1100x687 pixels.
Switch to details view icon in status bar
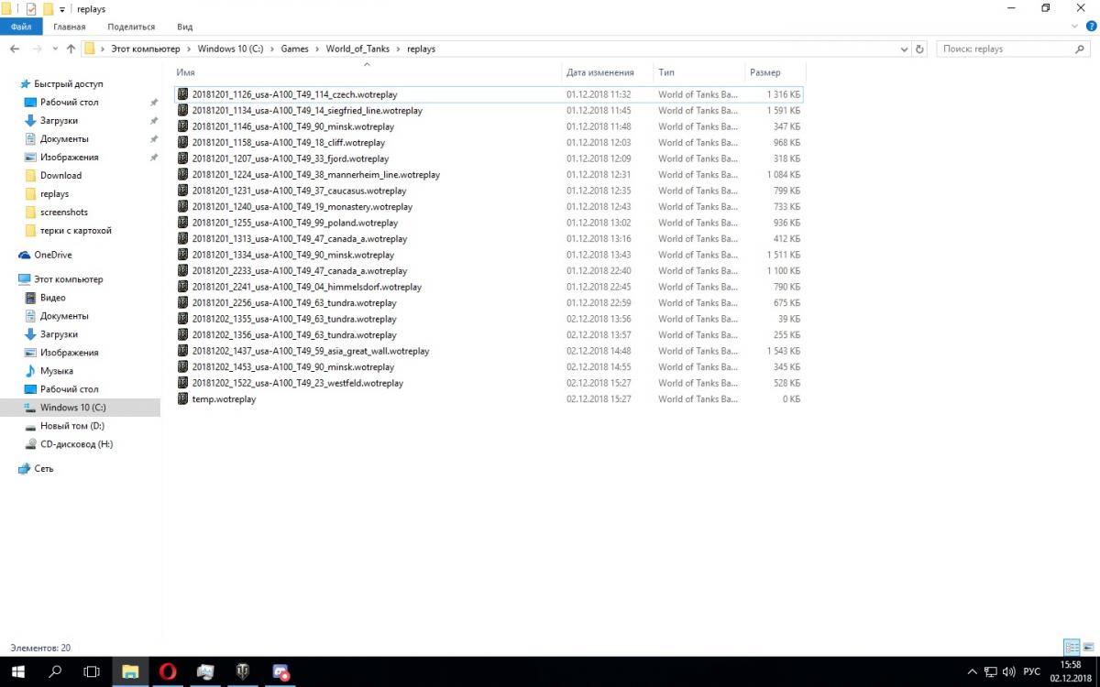pyautogui.click(x=1071, y=647)
